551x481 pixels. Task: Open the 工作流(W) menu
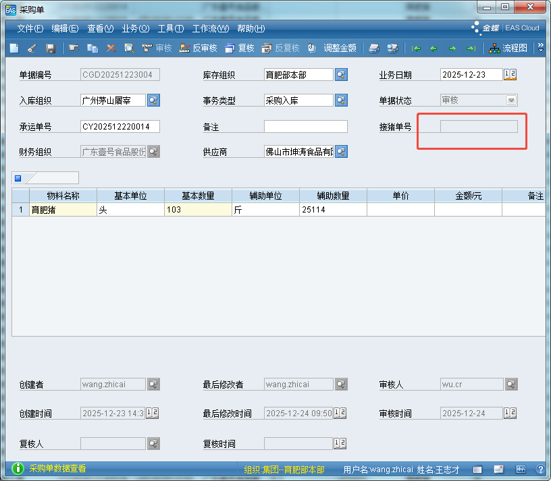pyautogui.click(x=210, y=28)
